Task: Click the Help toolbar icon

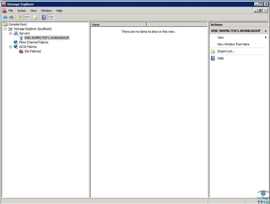Action: 44,17
